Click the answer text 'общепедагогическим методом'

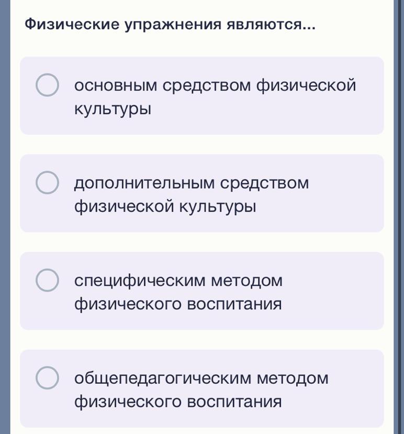[x=201, y=378]
